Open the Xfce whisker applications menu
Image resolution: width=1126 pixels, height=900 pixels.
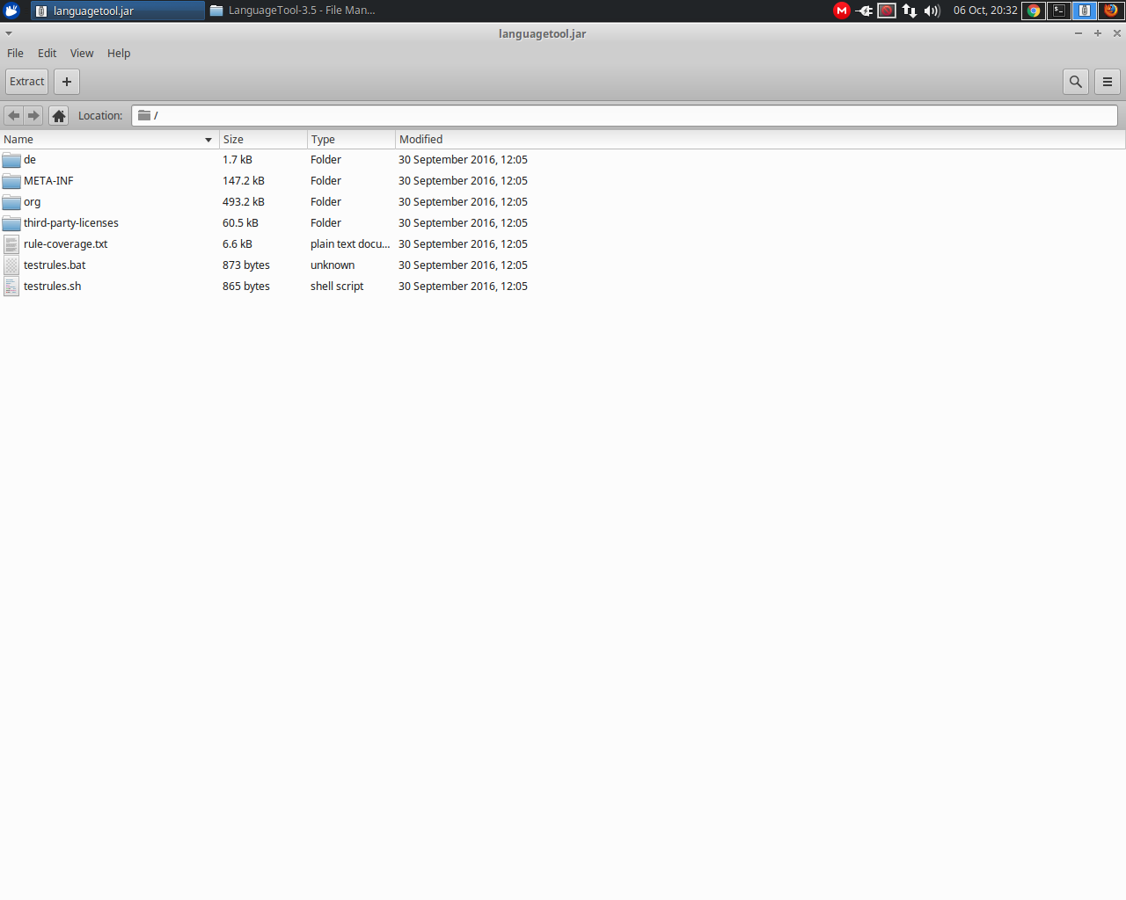pyautogui.click(x=11, y=11)
